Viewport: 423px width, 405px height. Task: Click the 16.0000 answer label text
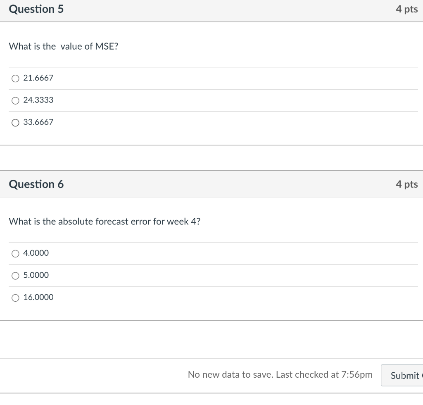tap(38, 298)
